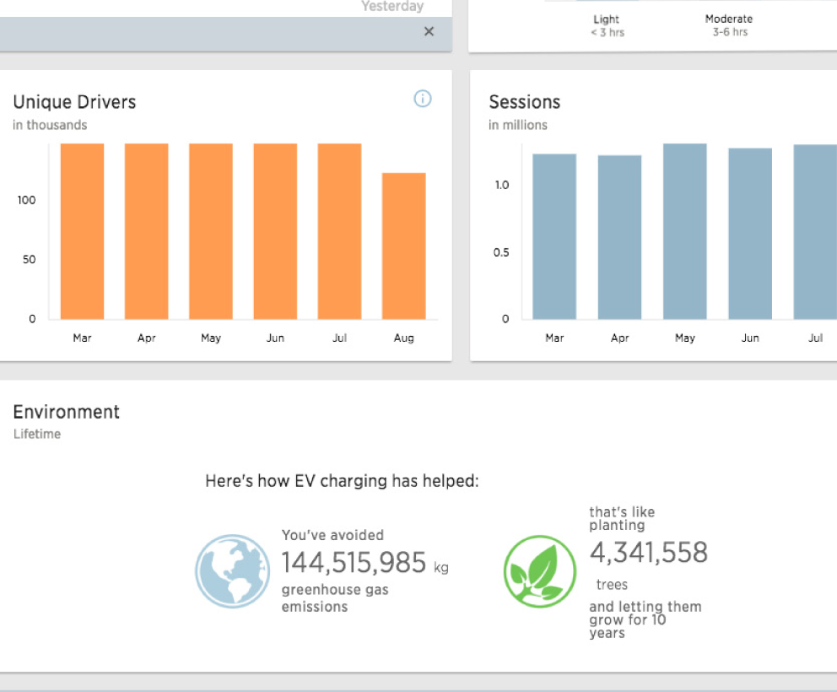This screenshot has width=837, height=692.
Task: Open the Unique Drivers info icon
Action: [423, 99]
